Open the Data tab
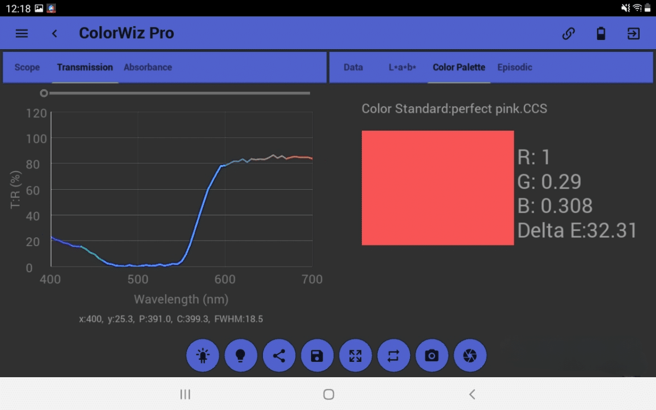The image size is (656, 410). pyautogui.click(x=353, y=67)
